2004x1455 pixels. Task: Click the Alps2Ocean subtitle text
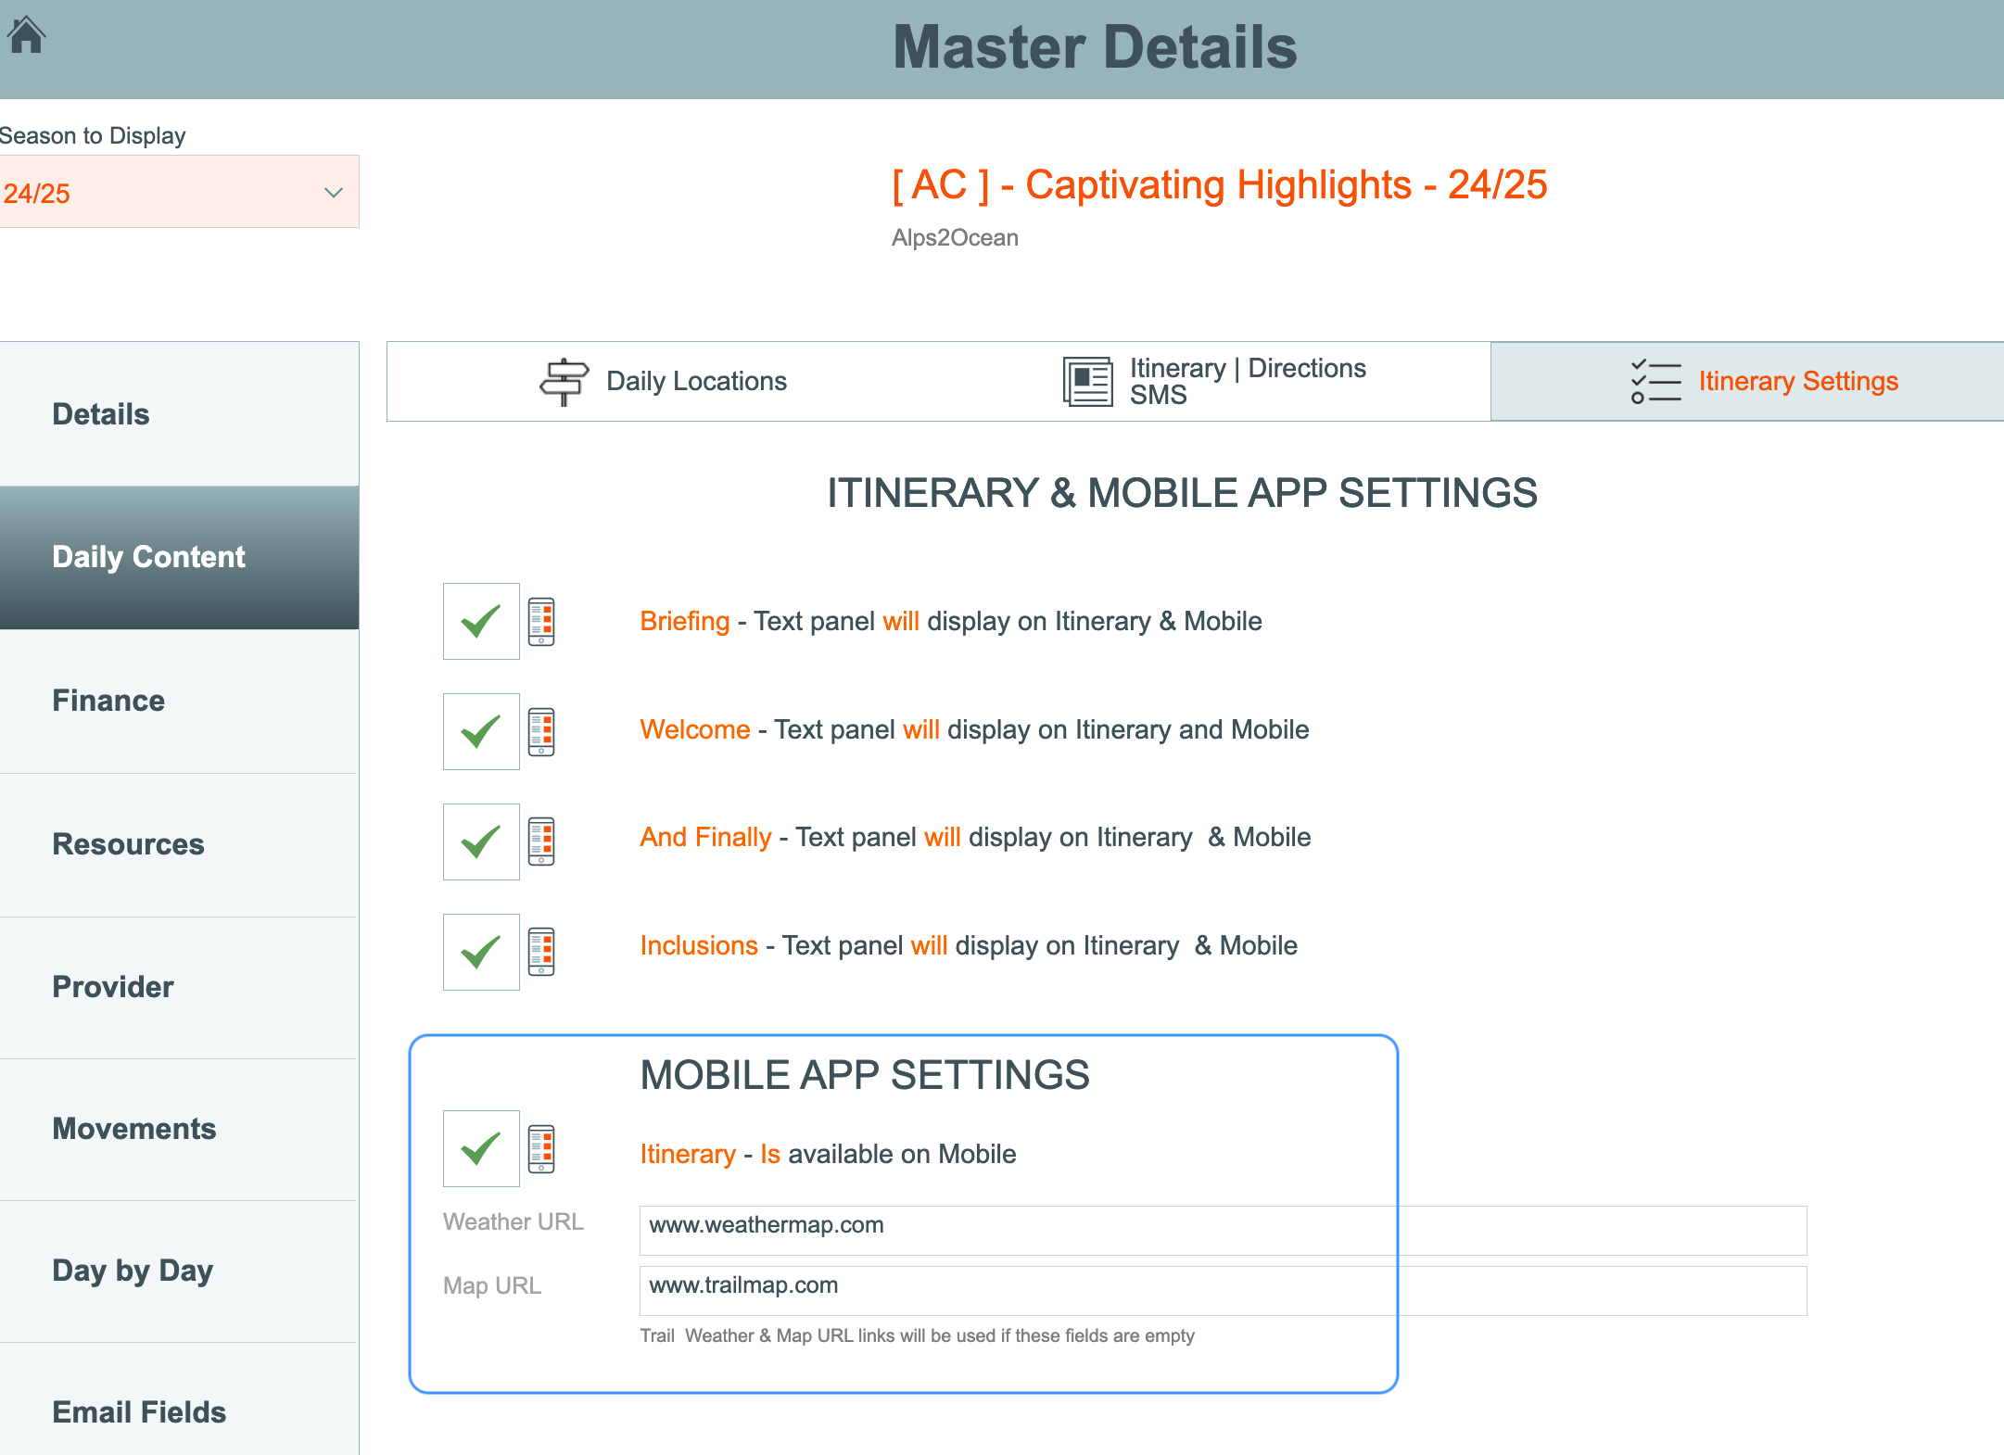(955, 238)
